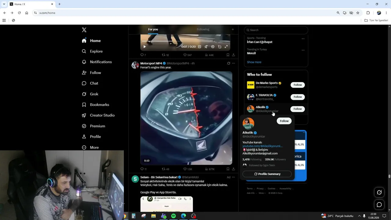Viewport: 391px width, 220px height.
Task: Follow De Marke Sports
Action: pos(298,85)
